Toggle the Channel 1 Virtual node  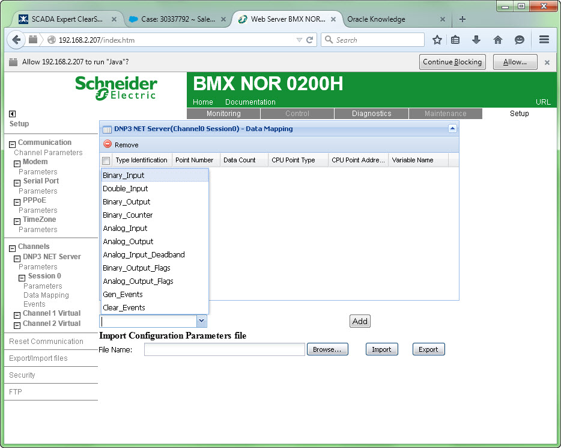17,315
